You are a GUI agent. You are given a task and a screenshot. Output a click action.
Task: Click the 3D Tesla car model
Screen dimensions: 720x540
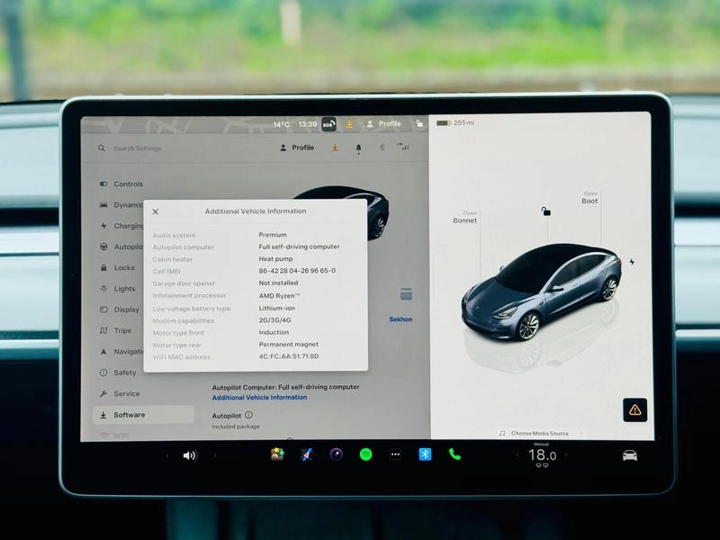[542, 292]
